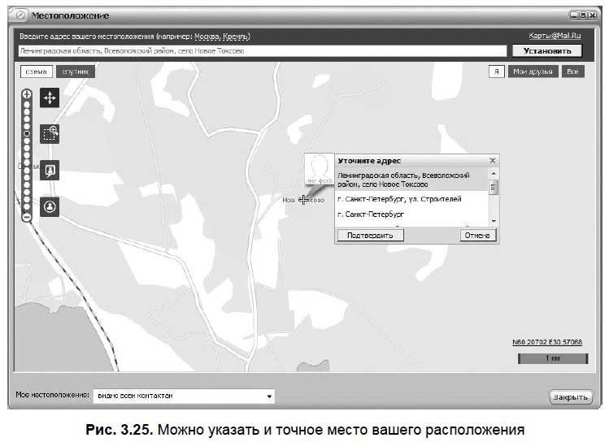Minimize the Местоположение window

[x=574, y=15]
